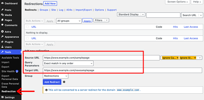Click the search text box near Search URL

click(163, 15)
